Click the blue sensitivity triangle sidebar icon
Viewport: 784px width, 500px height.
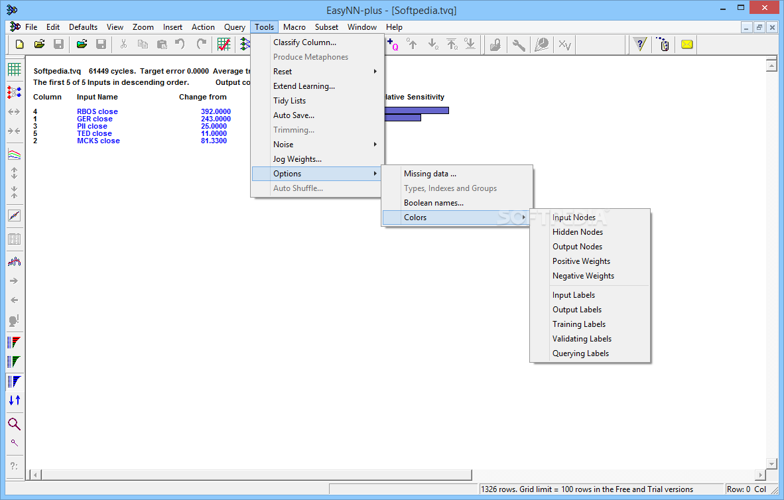[x=15, y=381]
